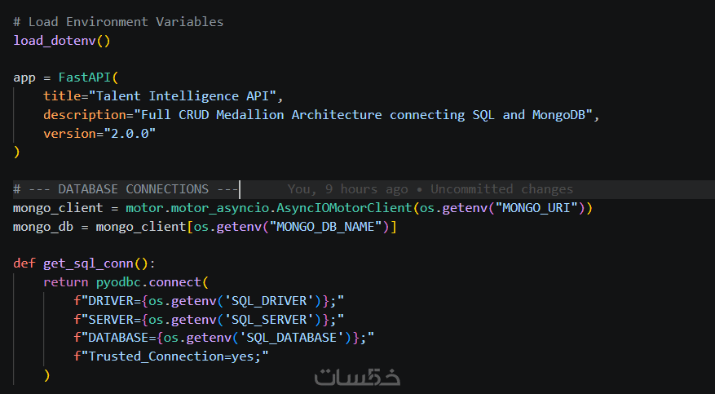
Task: Click the "Uncommitted changes" blame text
Action: click(501, 189)
